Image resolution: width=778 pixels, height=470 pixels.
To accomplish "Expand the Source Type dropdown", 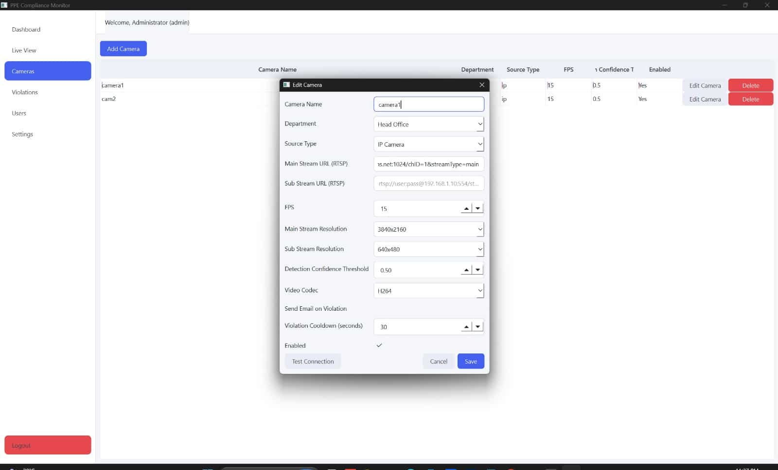I will (x=429, y=144).
